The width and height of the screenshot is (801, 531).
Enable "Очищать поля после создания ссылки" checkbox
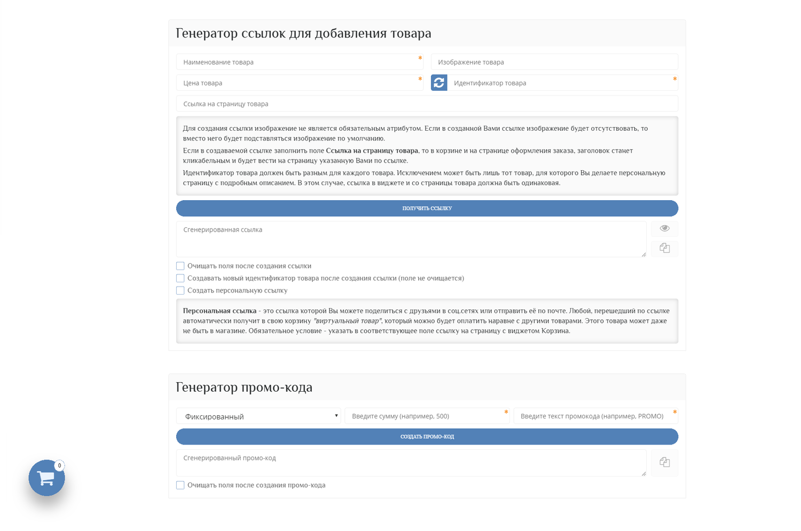pos(180,266)
